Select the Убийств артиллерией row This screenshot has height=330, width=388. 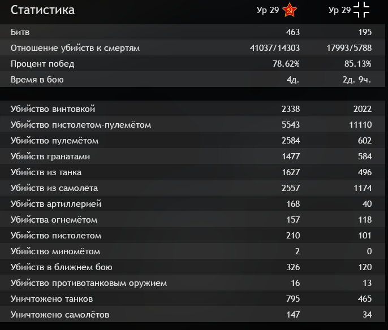tap(192, 203)
